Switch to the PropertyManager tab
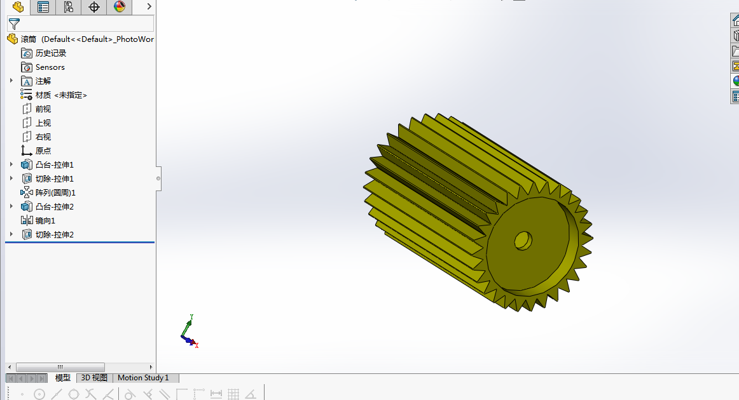Viewport: 739px width, 400px height. [x=43, y=6]
